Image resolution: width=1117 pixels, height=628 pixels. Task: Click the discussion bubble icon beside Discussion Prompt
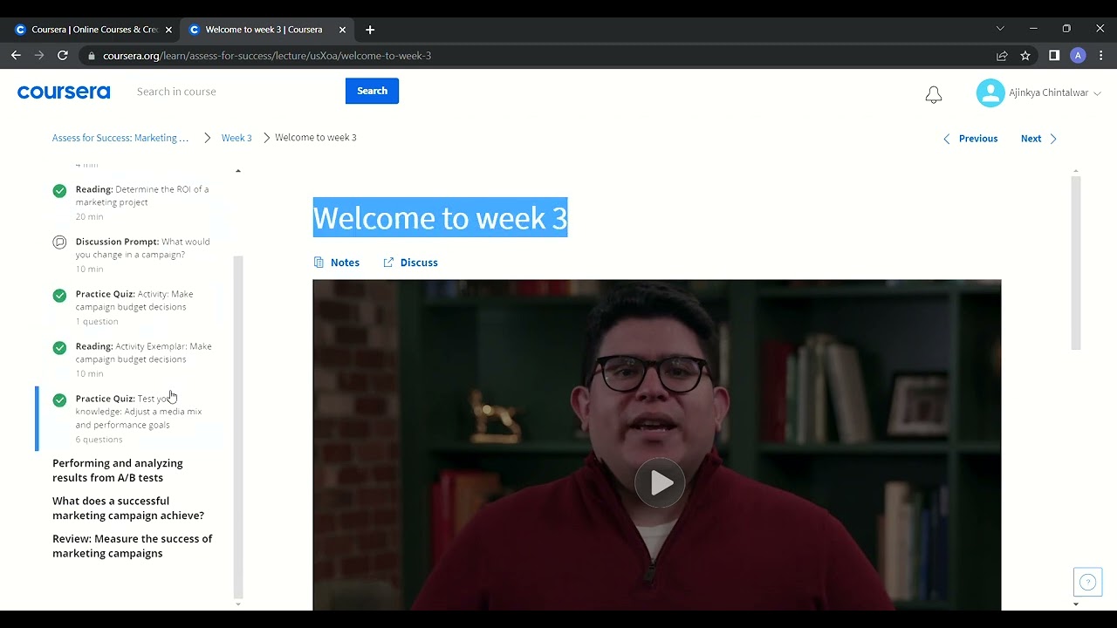pyautogui.click(x=59, y=242)
